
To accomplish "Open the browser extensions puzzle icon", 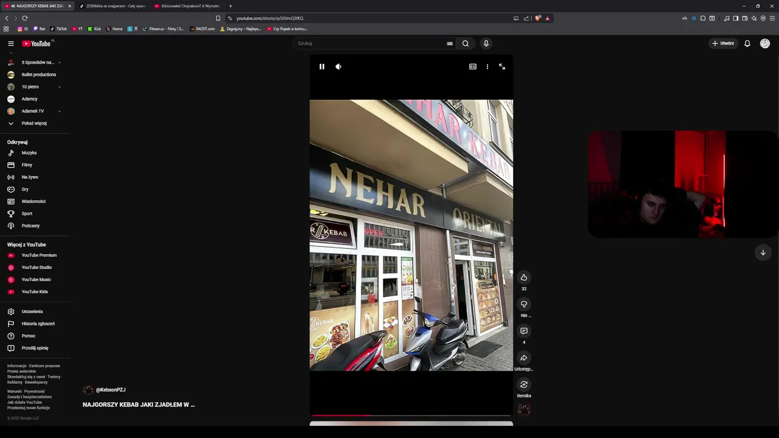I will coord(703,18).
